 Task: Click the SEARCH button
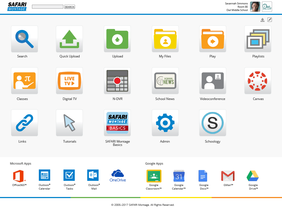pos(70,7)
